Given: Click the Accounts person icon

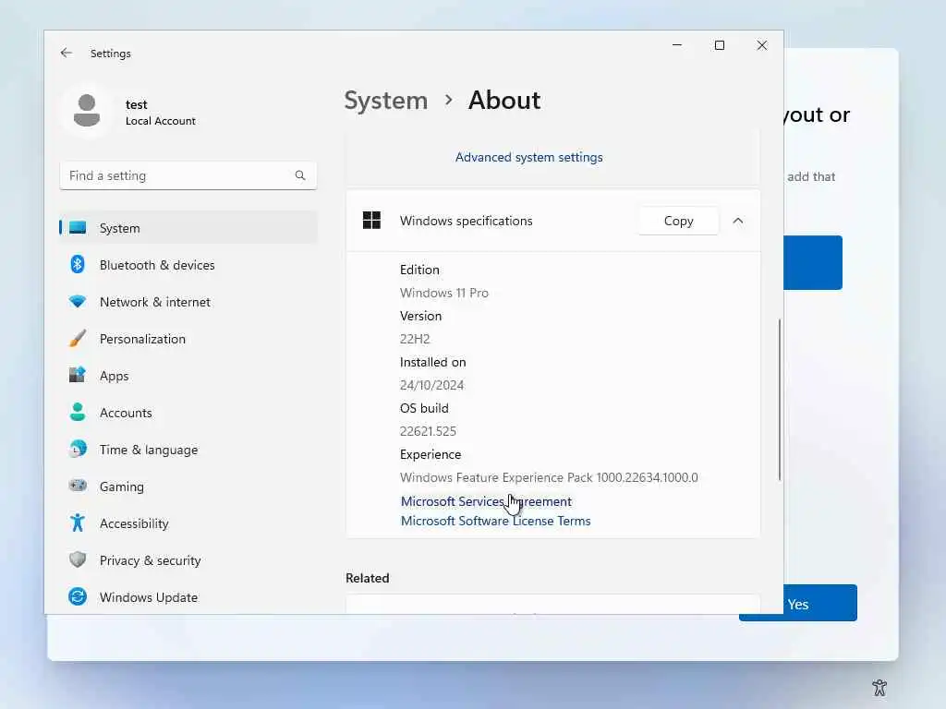Looking at the screenshot, I should (x=78, y=412).
